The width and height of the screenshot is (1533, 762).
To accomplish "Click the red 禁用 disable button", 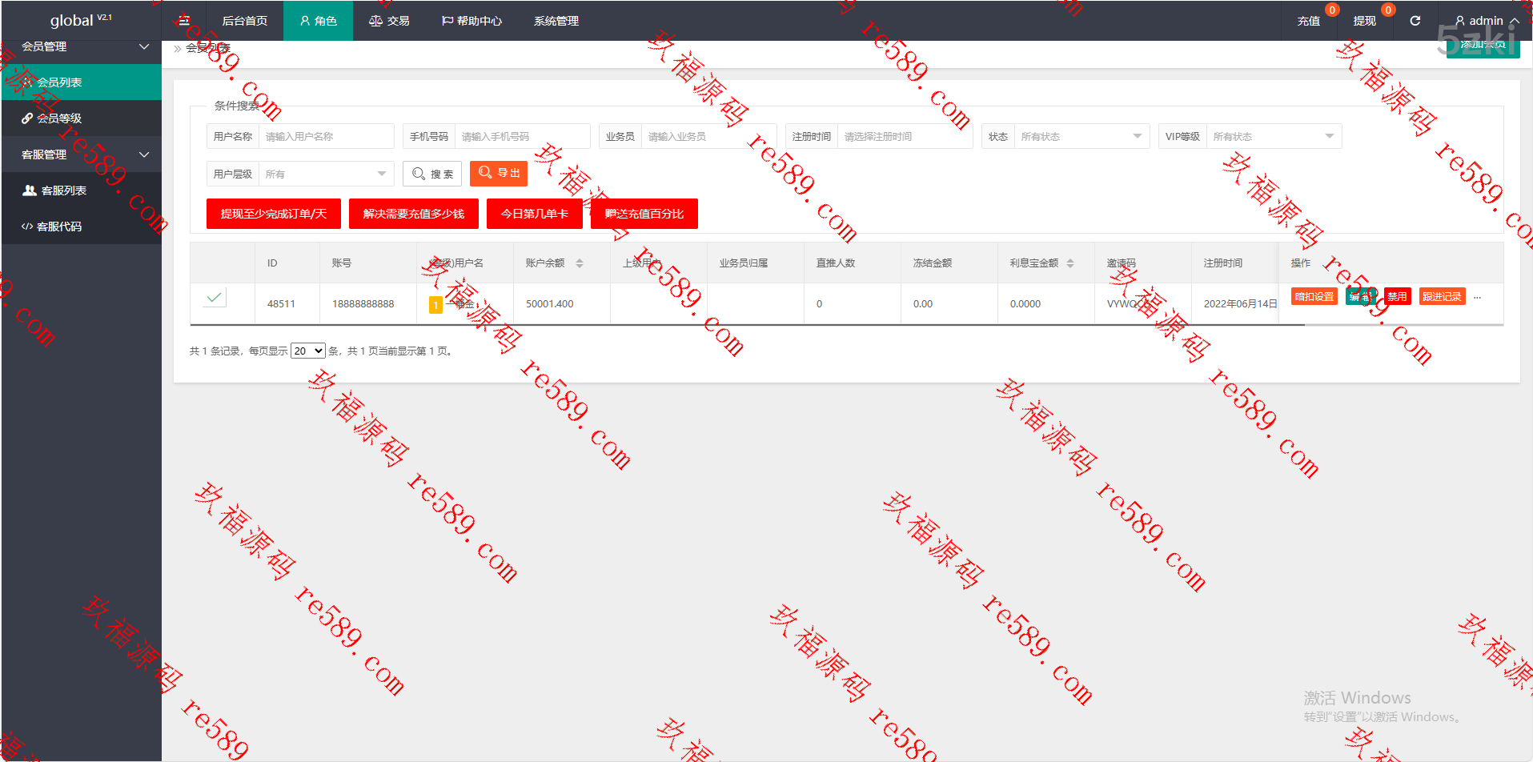I will pos(1397,297).
